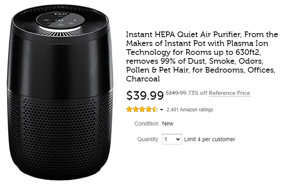282x186 pixels.
Task: Click the power icon on purifier's control panel
Action: pyautogui.click(x=60, y=25)
